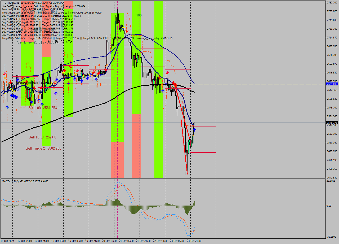The height and width of the screenshot is (244, 339).
Task: Select the 'Line:3465 | tema_h1_status: Sell' text line
Action: 43,6
